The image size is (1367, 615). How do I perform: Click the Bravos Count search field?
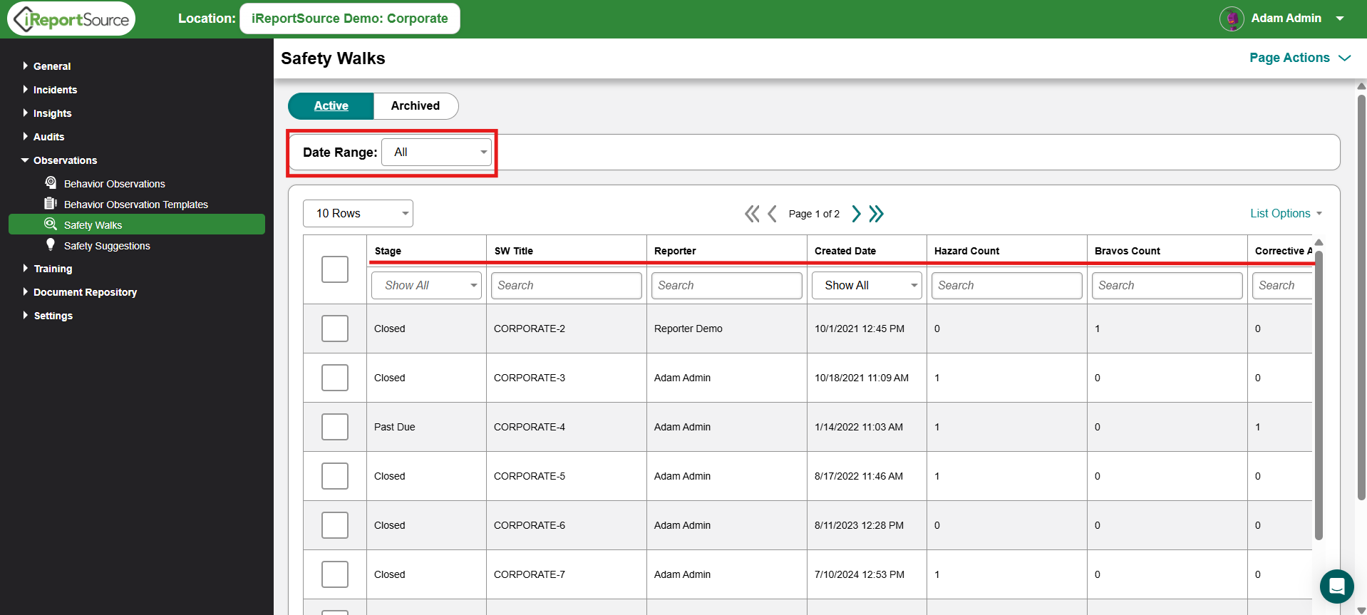pyautogui.click(x=1167, y=286)
